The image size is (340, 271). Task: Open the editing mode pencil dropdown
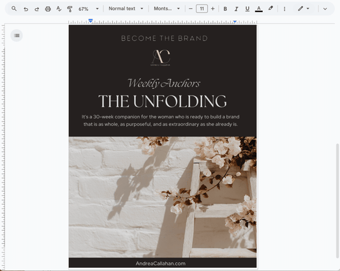(x=304, y=9)
